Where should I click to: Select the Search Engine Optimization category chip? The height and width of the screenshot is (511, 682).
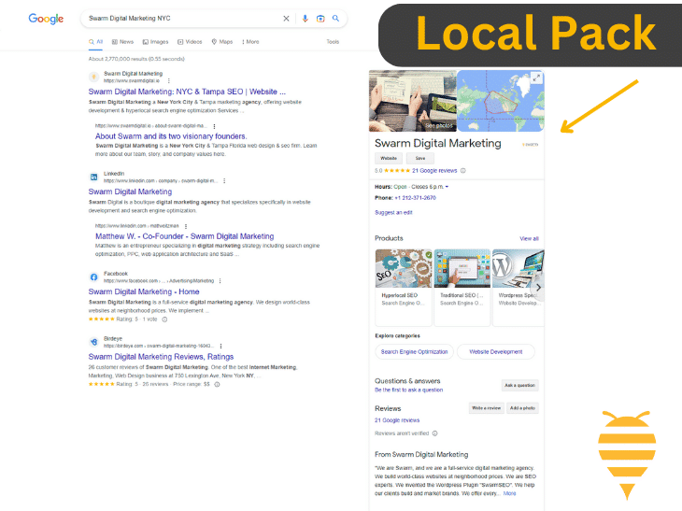coord(414,352)
